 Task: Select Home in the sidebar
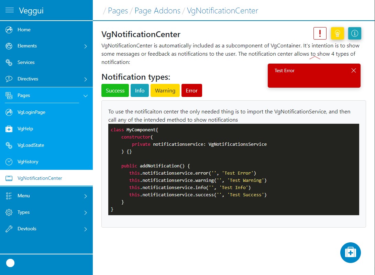point(24,30)
